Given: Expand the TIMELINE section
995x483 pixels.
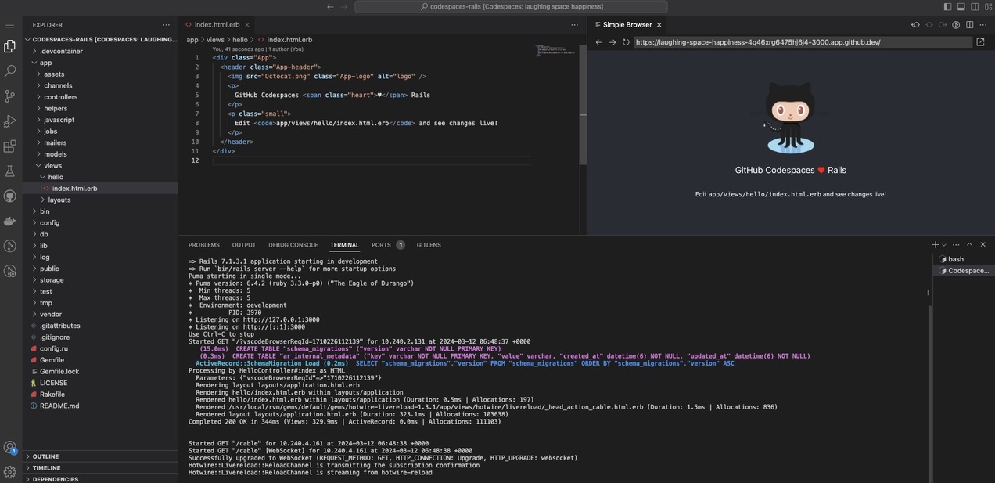Looking at the screenshot, I should point(102,468).
